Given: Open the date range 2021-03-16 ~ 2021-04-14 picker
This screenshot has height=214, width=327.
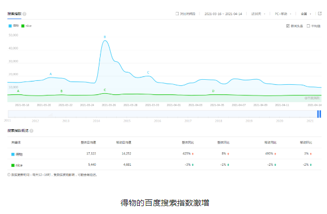Looking at the screenshot, I should click(x=223, y=14).
